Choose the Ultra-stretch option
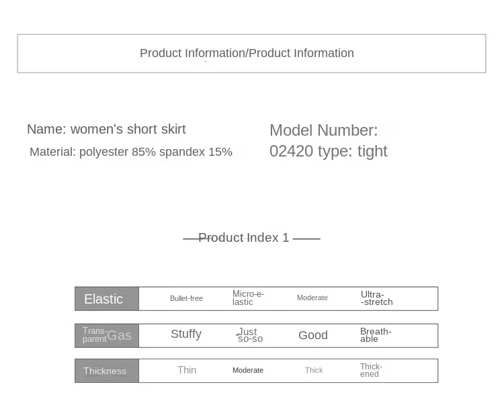Image resolution: width=504 pixels, height=405 pixels. (x=376, y=298)
